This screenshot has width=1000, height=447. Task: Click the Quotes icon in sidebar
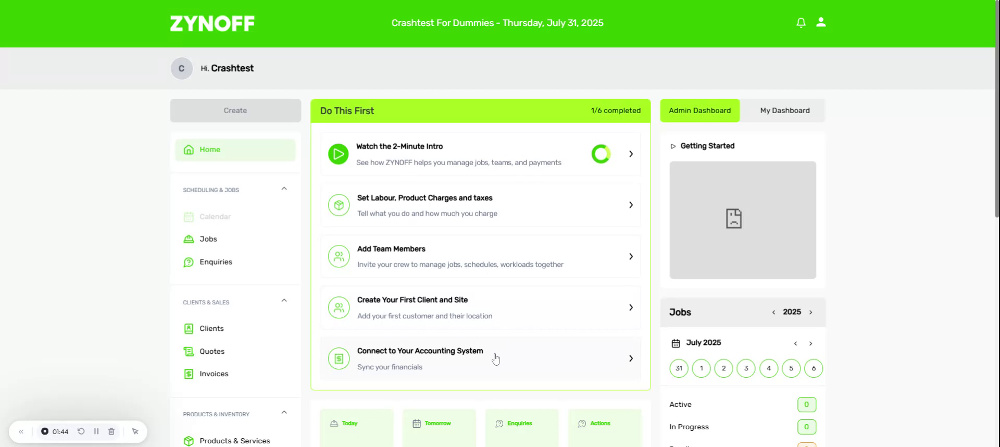[x=189, y=352]
